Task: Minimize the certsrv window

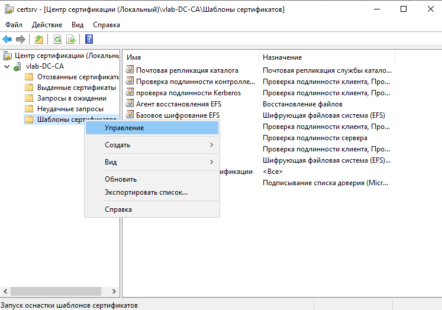Action: 377,9
